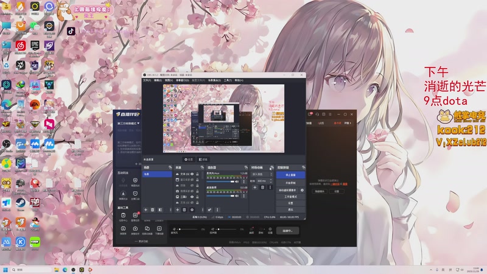The height and width of the screenshot is (274, 487).
Task: Expand Sources dock extra options handle
Action: click(x=203, y=209)
